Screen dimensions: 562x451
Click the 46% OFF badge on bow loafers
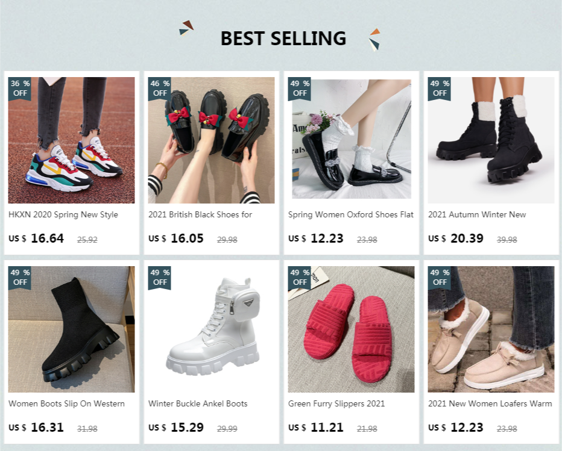[x=160, y=88]
